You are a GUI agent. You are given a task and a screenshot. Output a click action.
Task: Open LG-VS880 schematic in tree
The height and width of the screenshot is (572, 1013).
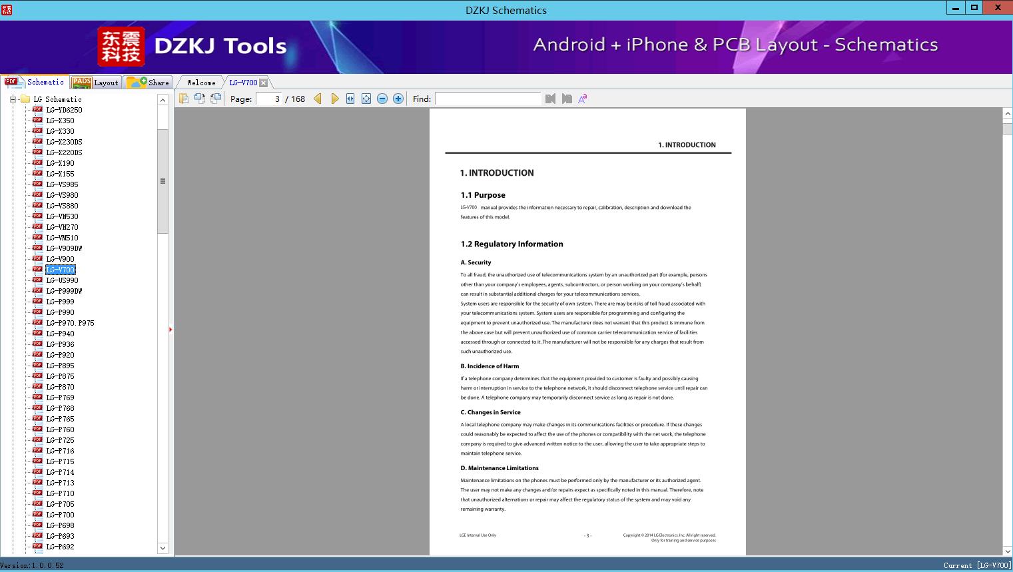click(62, 206)
